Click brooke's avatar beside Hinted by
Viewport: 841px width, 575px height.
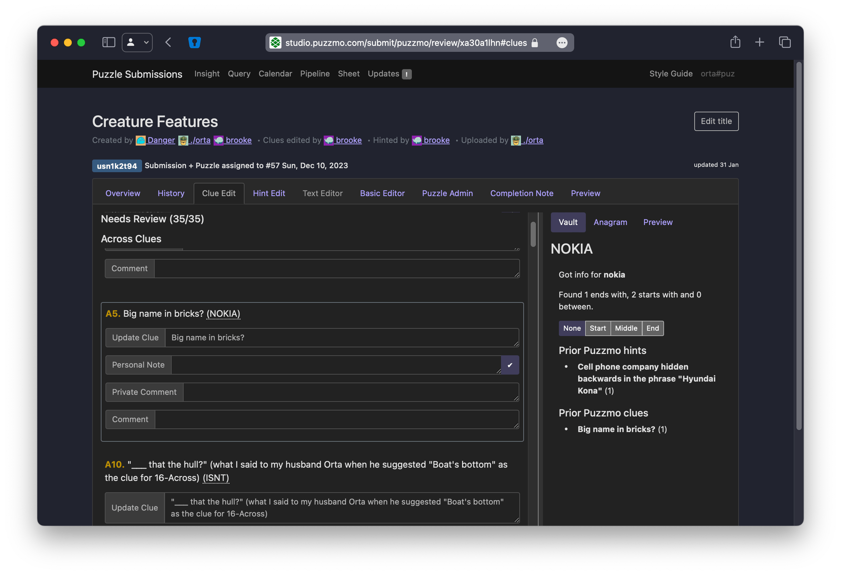point(417,140)
